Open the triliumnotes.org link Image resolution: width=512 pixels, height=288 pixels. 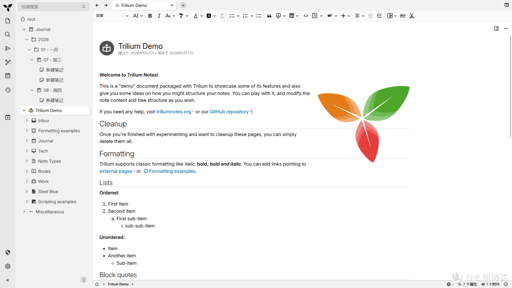(174, 111)
